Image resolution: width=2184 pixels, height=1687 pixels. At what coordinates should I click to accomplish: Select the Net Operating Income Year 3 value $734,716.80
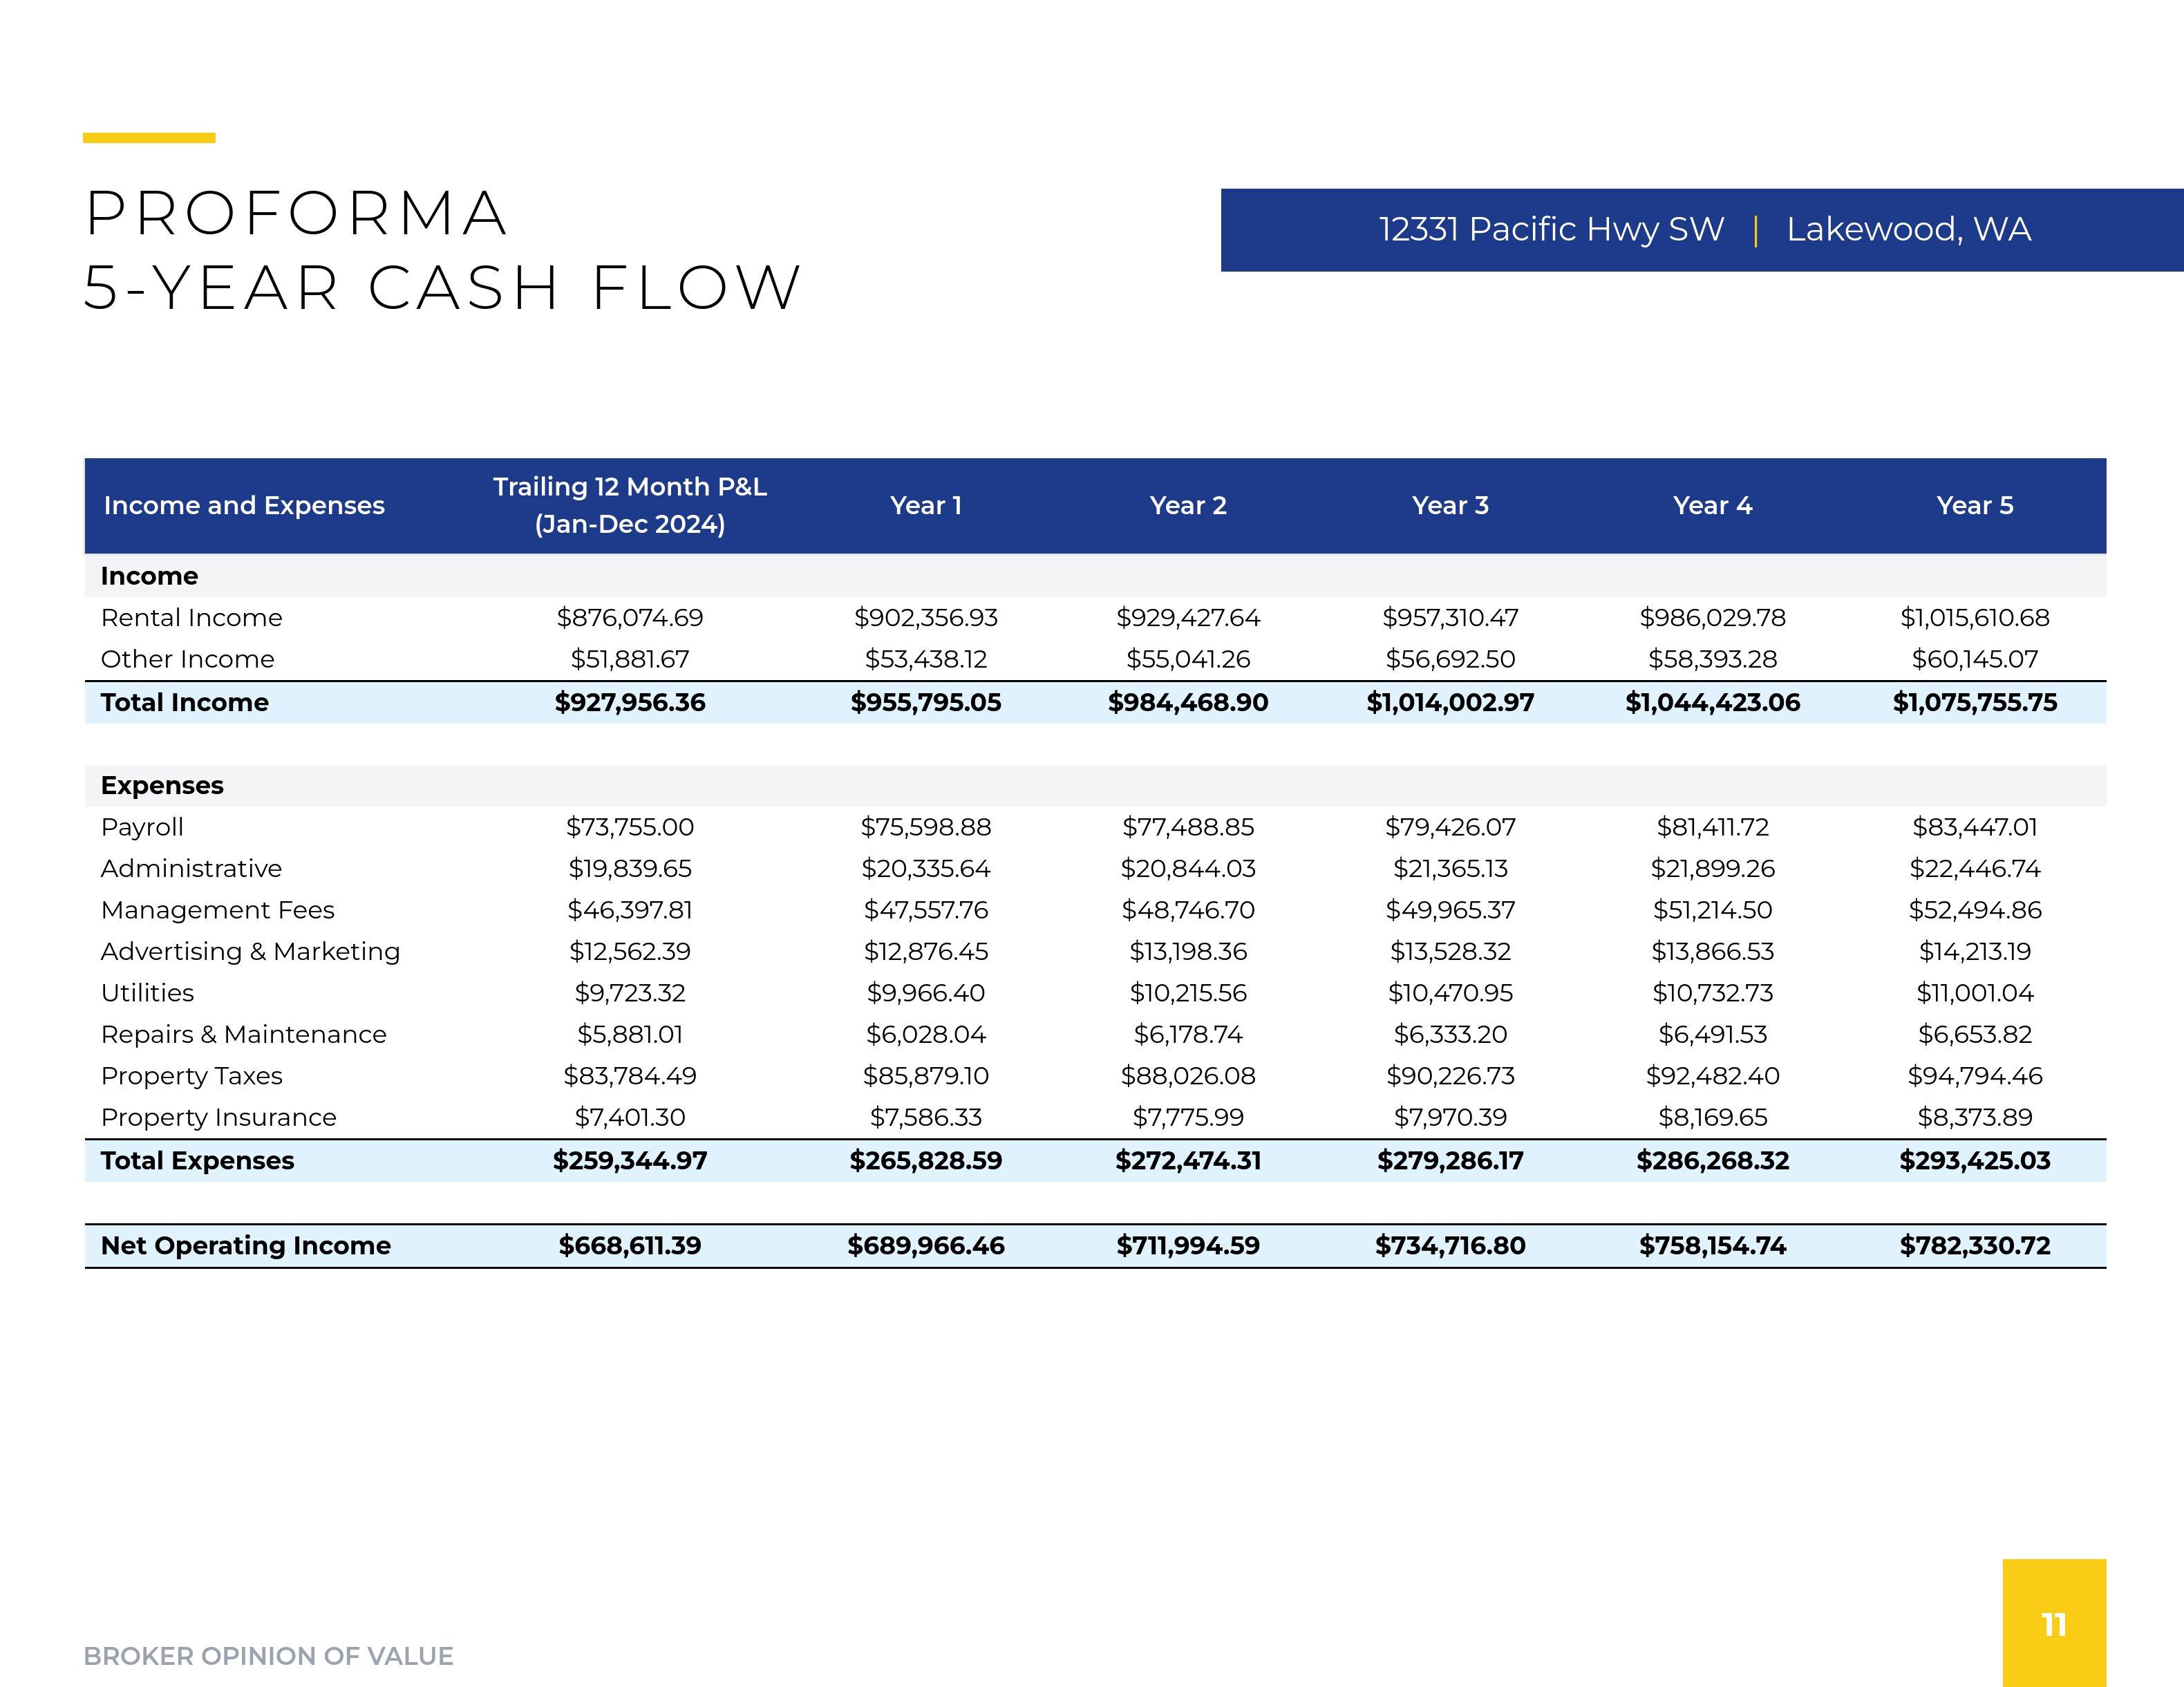coord(1449,1246)
